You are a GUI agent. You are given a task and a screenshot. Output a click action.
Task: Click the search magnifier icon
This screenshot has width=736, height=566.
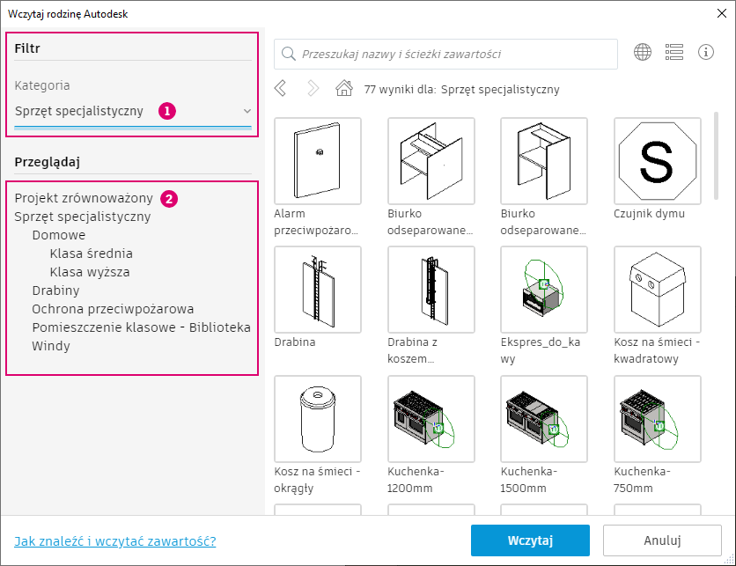(288, 54)
